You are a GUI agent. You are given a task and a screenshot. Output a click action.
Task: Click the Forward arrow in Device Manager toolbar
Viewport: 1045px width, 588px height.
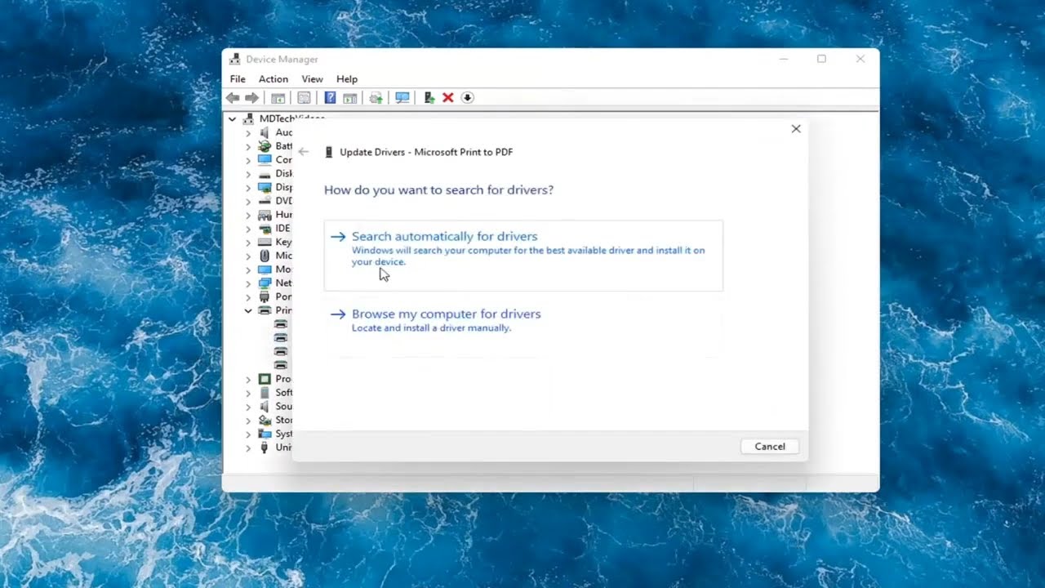click(252, 98)
